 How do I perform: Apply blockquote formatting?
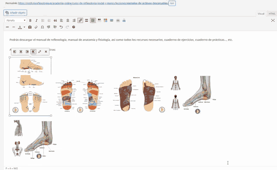55,20
